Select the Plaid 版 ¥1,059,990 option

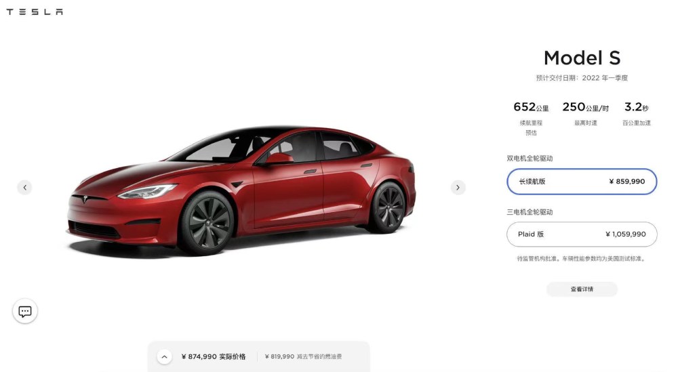pyautogui.click(x=582, y=234)
